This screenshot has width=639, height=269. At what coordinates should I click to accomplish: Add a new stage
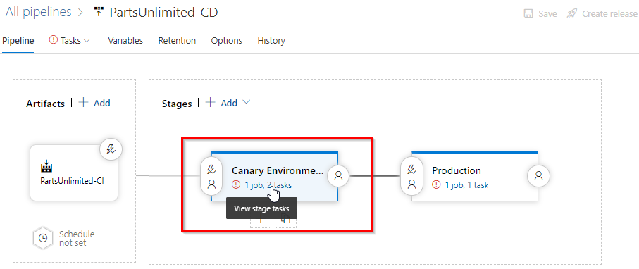click(222, 103)
